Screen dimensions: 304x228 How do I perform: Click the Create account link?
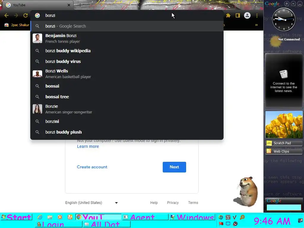[x=92, y=167]
